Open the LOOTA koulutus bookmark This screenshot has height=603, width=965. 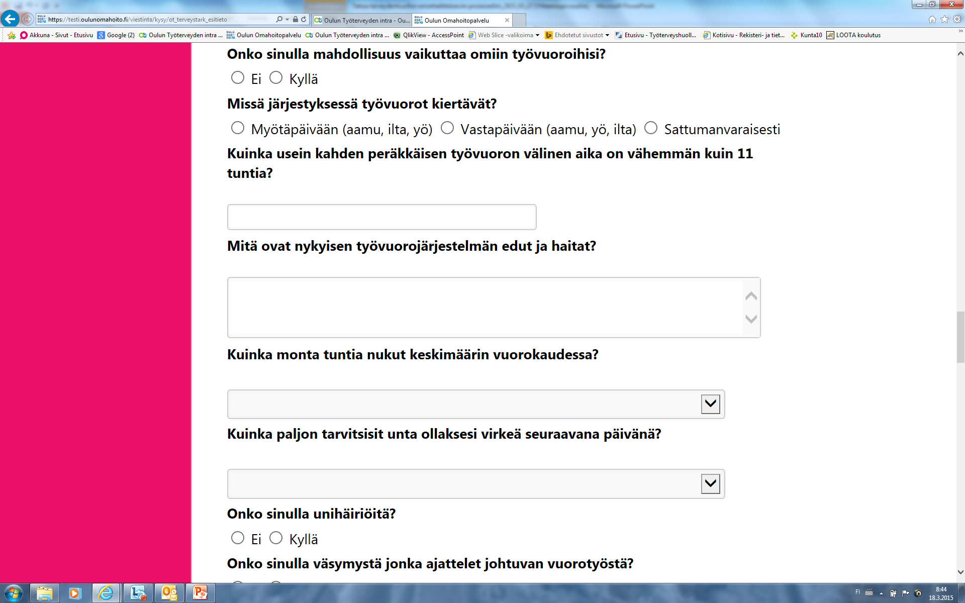pos(853,35)
